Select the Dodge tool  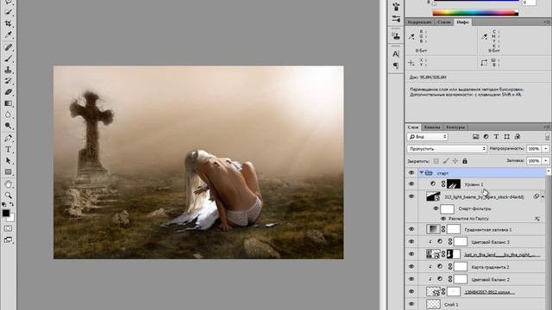[9, 126]
